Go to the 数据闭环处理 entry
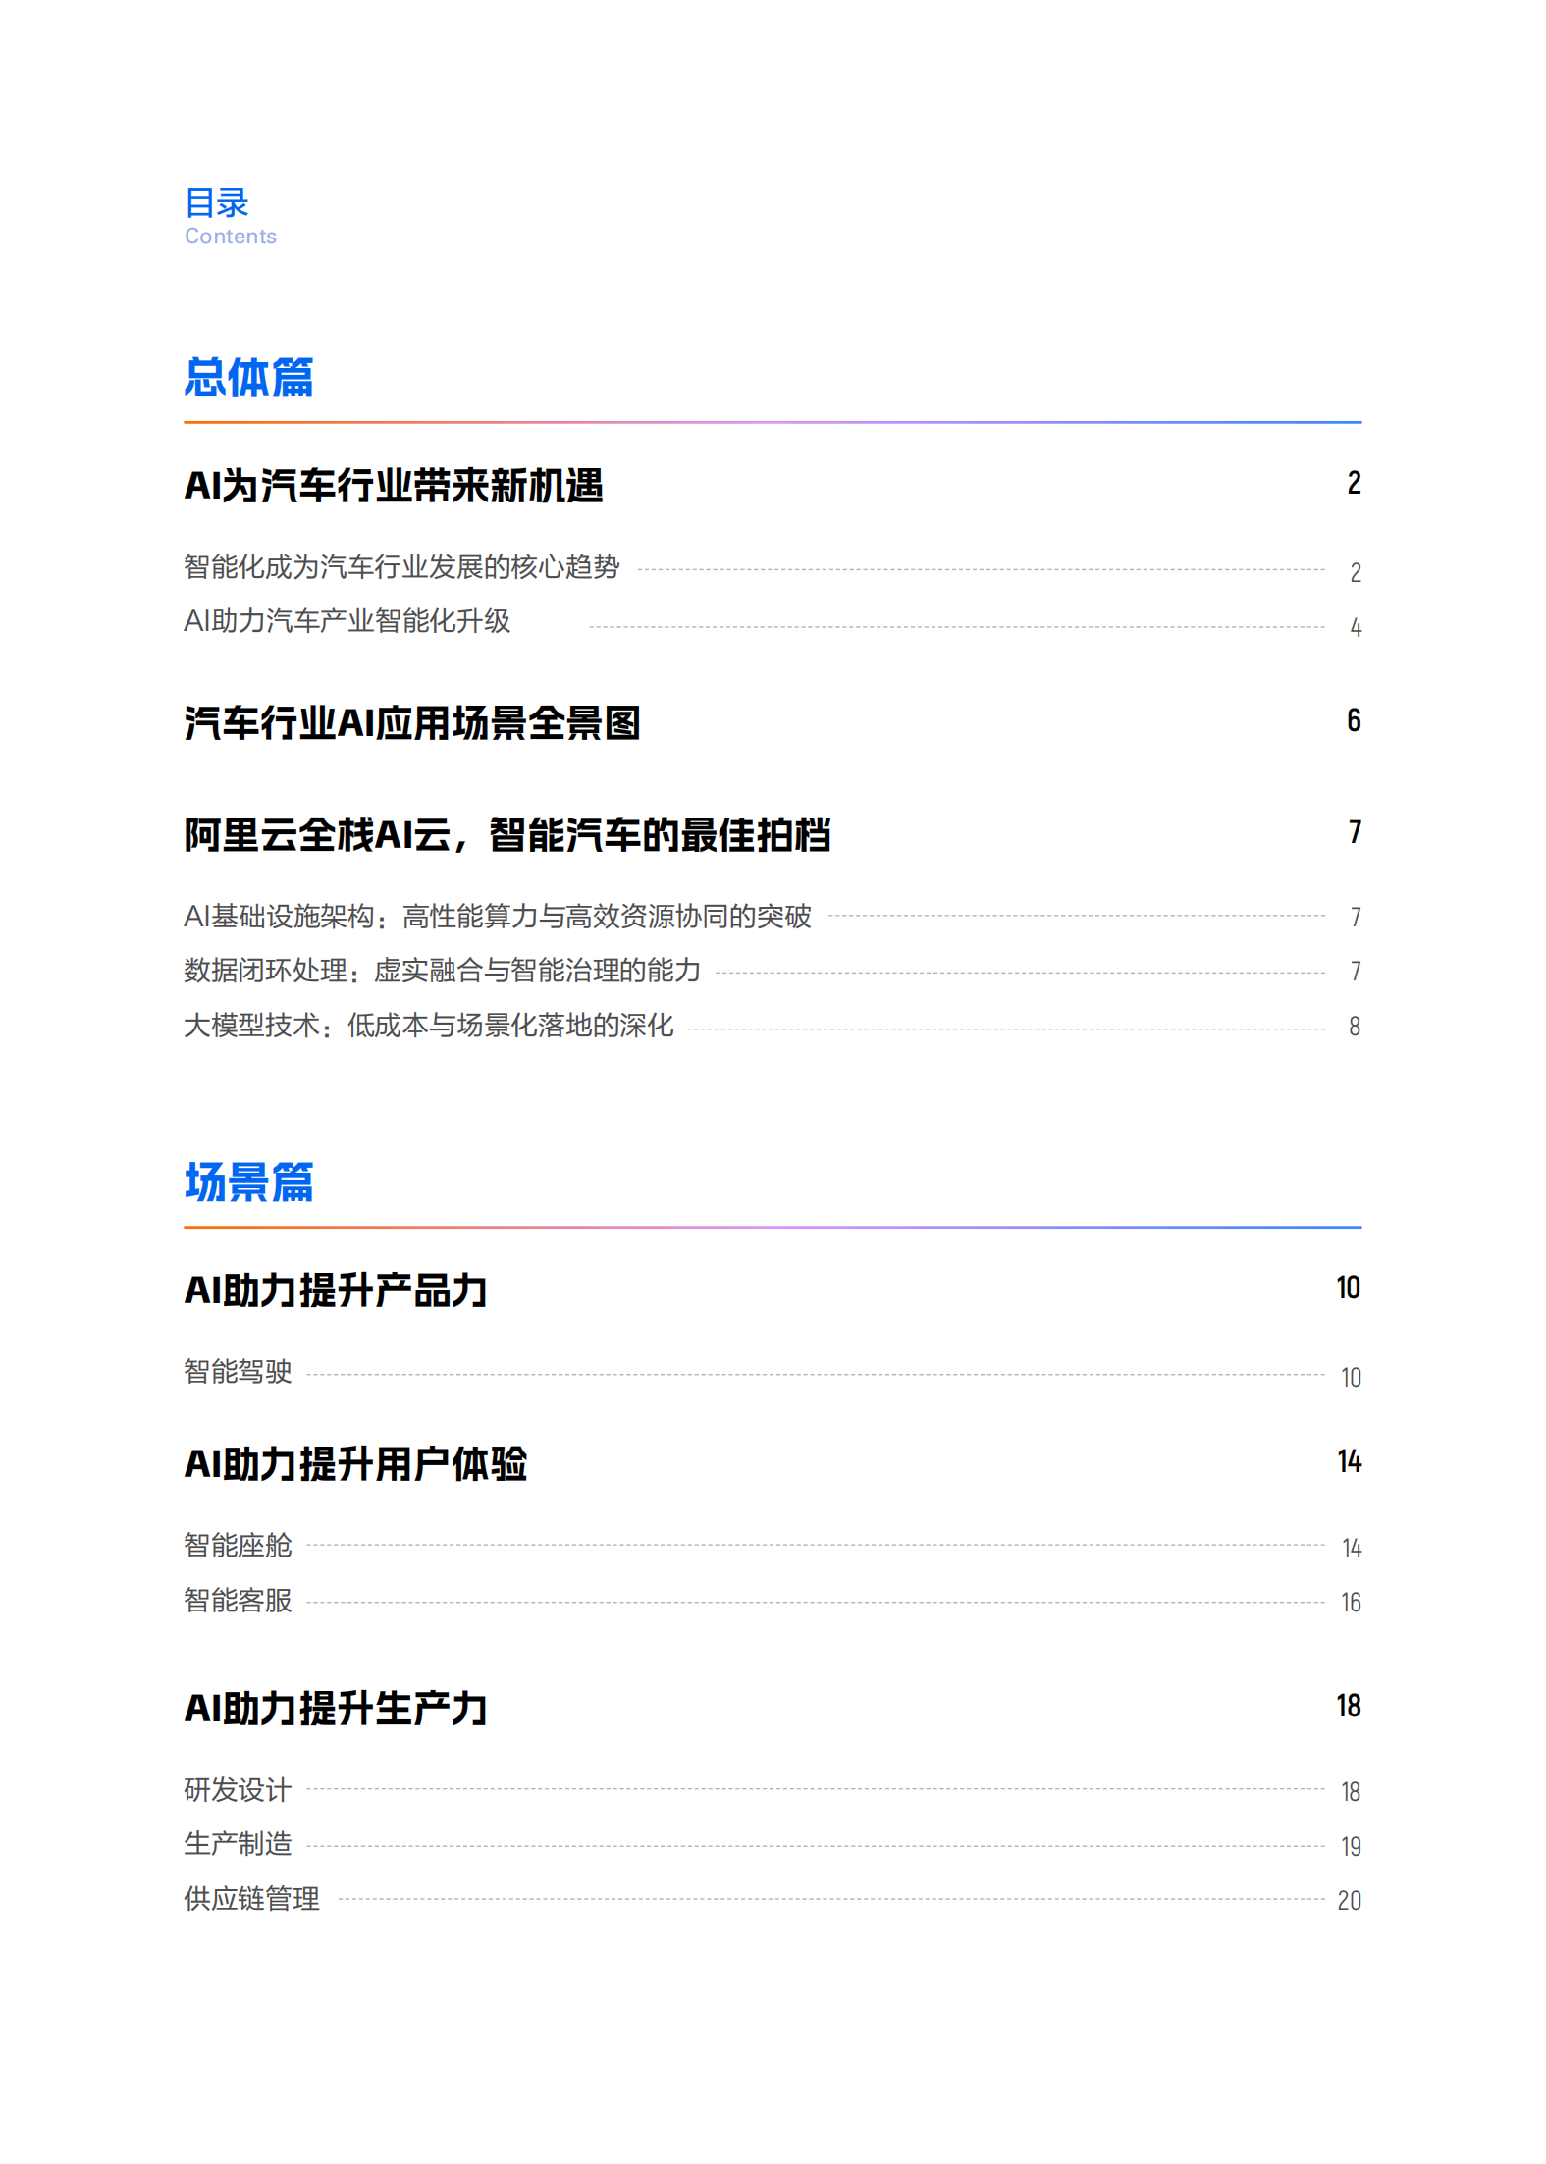 click(x=442, y=971)
